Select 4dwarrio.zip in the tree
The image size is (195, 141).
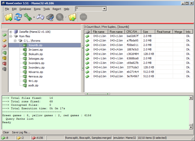(x=36, y=72)
